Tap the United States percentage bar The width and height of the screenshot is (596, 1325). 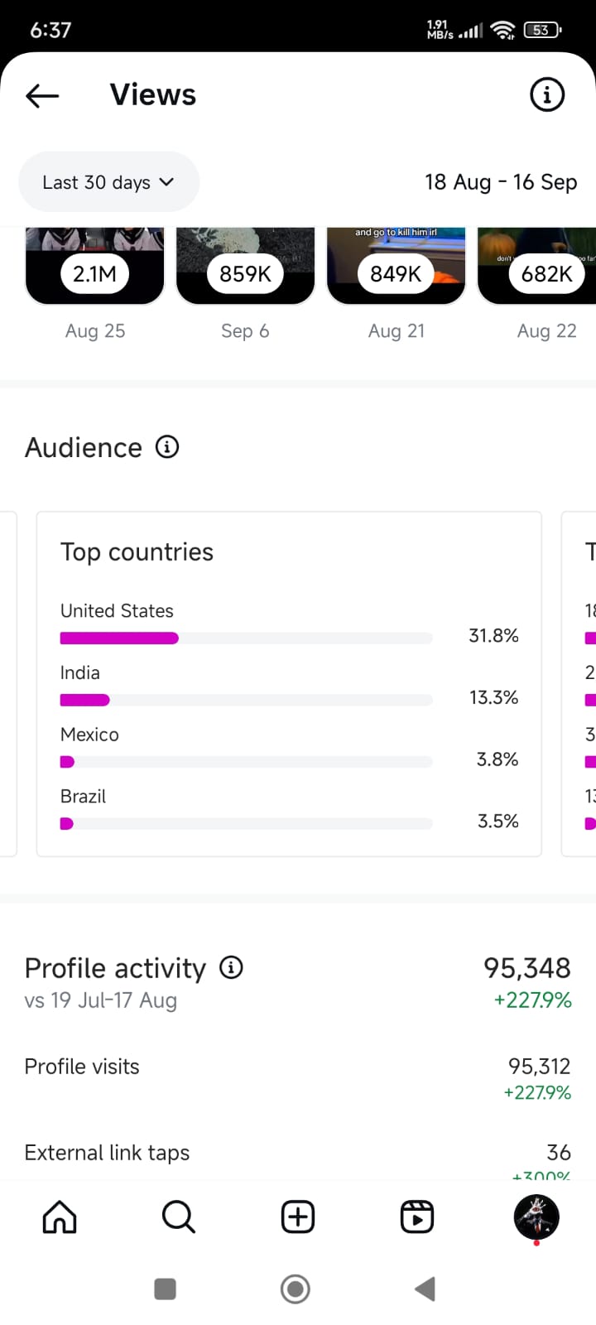pos(246,638)
